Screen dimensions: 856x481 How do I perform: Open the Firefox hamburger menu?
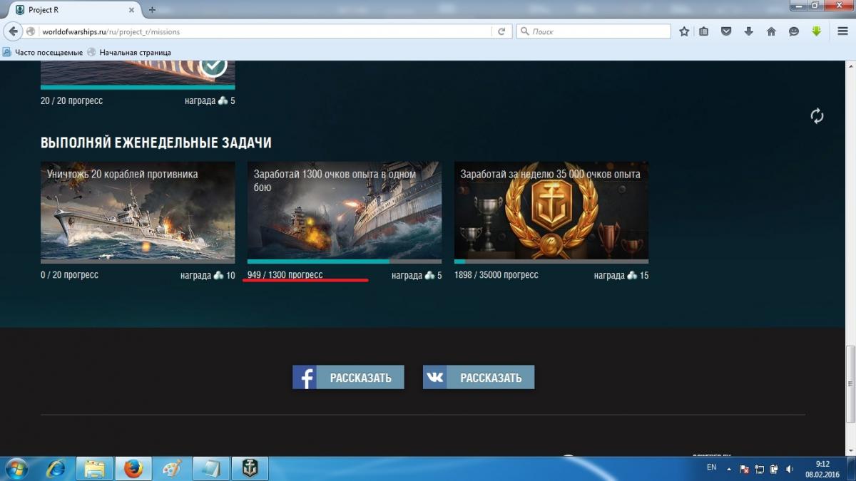point(842,31)
